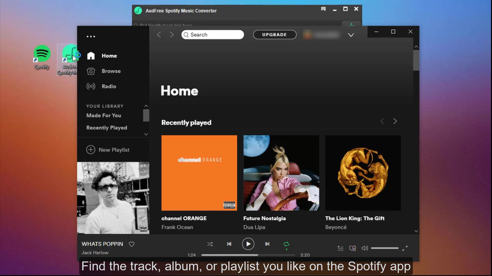Click the sidebar library scrollbar thumb
The width and height of the screenshot is (492, 276).
[x=146, y=116]
